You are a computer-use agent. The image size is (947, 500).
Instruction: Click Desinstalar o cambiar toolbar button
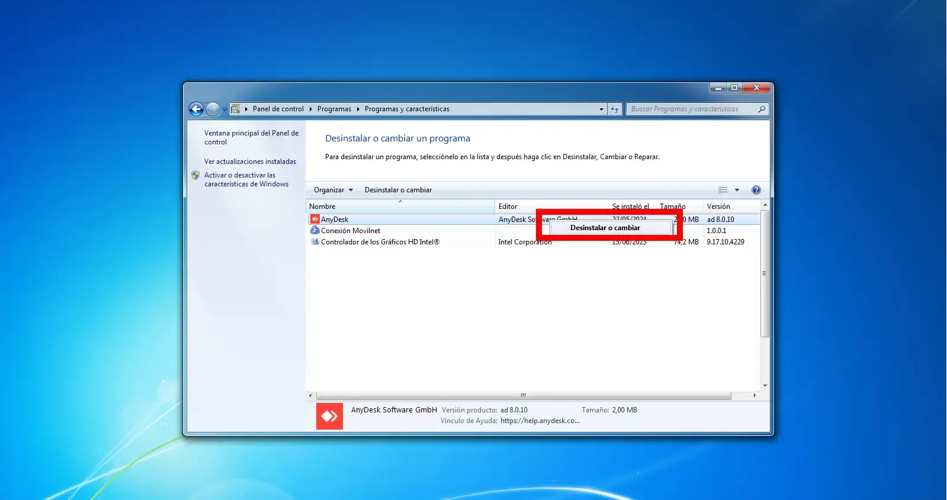(398, 190)
